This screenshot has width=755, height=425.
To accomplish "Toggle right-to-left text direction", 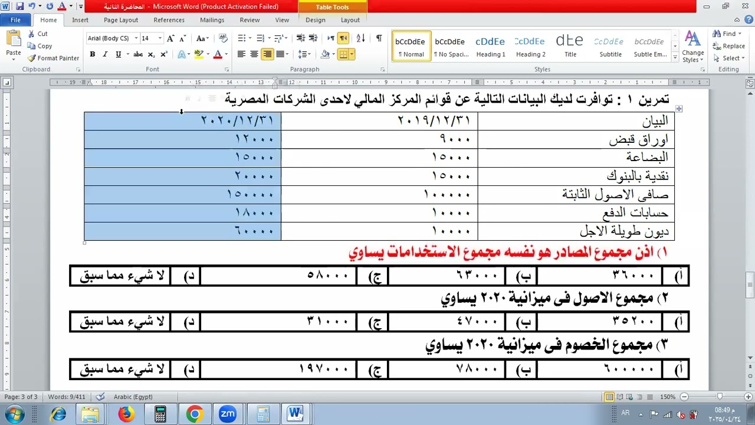I will pos(343,38).
